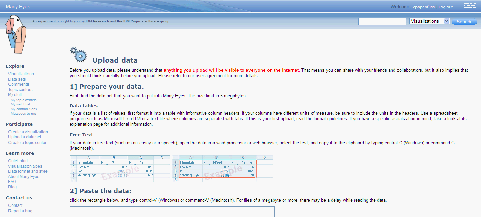The height and width of the screenshot is (217, 481).
Task: Click the '1] Prepare your data.' heading
Action: pyautogui.click(x=107, y=86)
